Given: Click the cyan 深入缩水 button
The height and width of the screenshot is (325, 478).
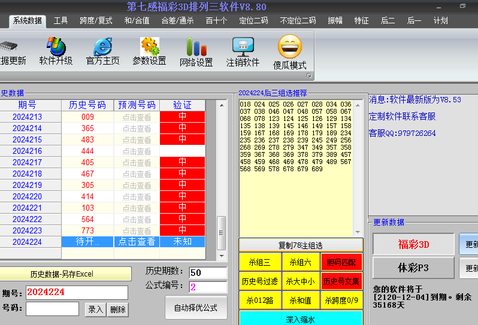Looking at the screenshot, I should tap(301, 318).
